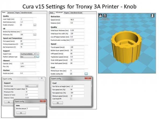Click support Fill amount field
The width and height of the screenshot is (159, 119).
tap(32, 92)
